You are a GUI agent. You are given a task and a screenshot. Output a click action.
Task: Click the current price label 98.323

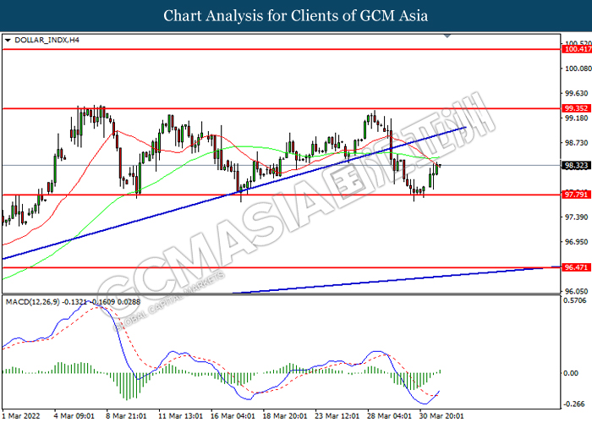576,166
